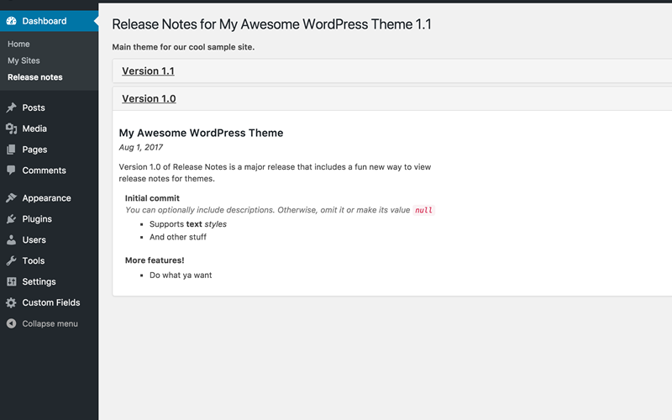Click the 'You can optionally include descriptions' text

(267, 210)
